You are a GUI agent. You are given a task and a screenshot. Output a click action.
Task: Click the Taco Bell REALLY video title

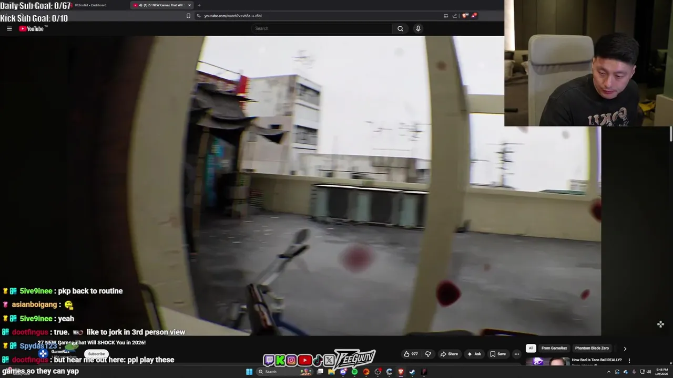597,360
